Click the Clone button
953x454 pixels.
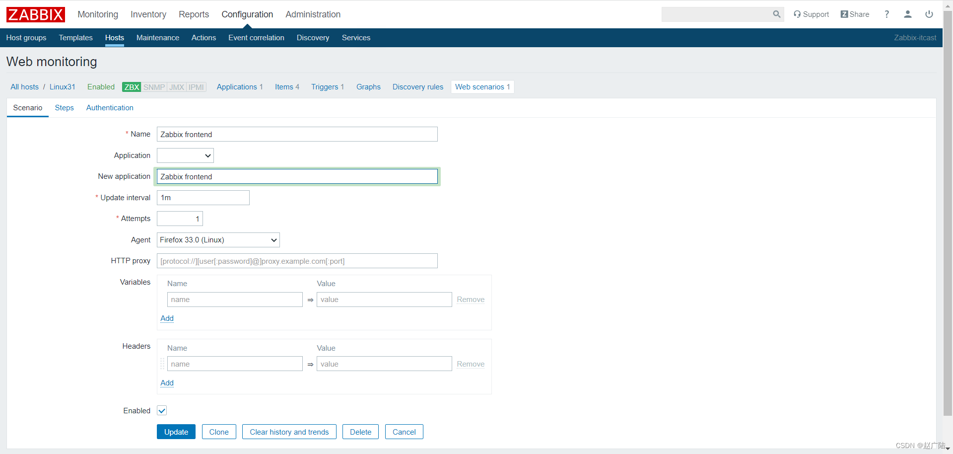click(219, 432)
